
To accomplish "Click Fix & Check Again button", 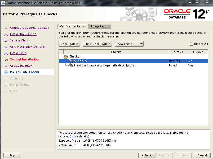I will [97, 44].
